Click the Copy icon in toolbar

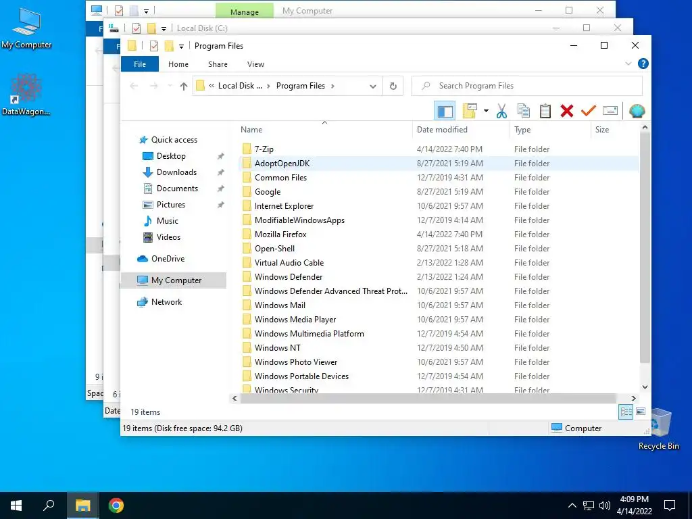[524, 111]
